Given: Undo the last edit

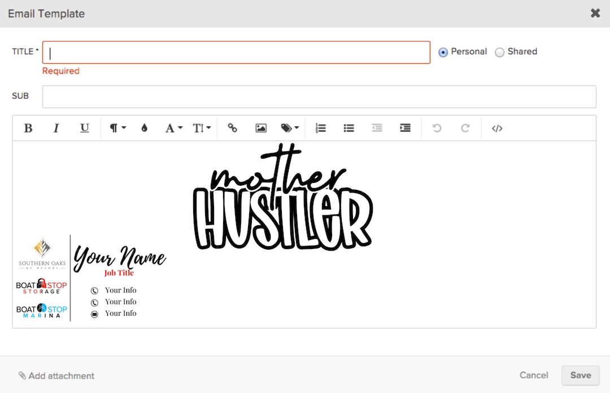Looking at the screenshot, I should (437, 128).
